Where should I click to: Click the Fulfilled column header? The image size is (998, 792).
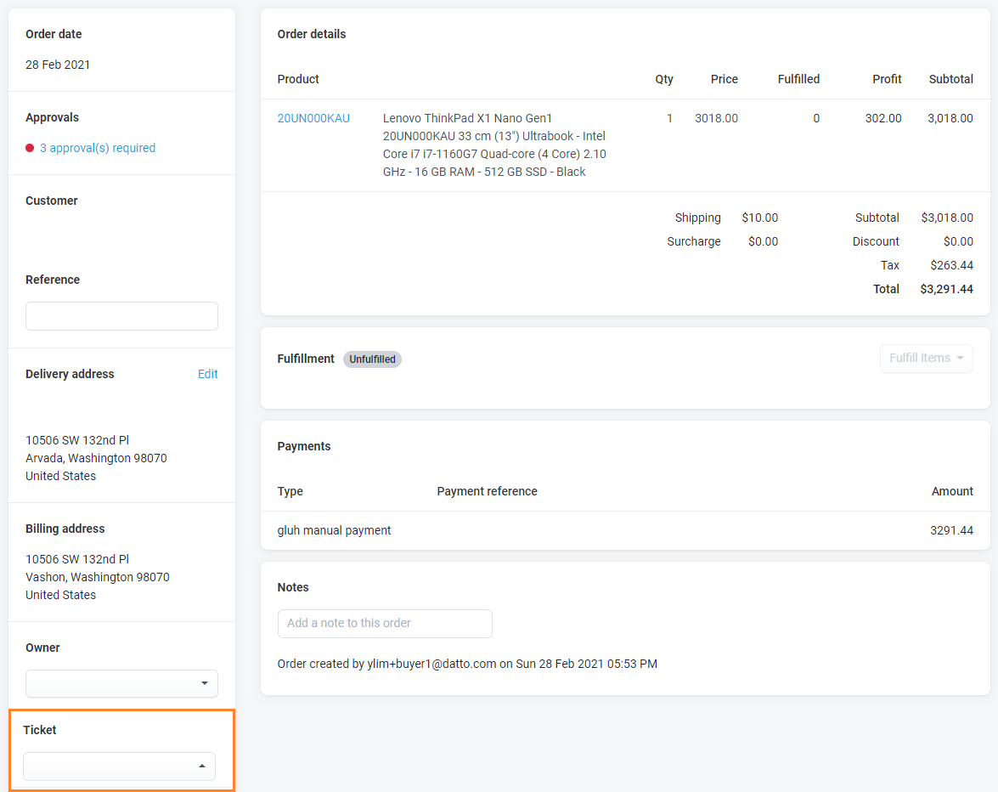798,79
